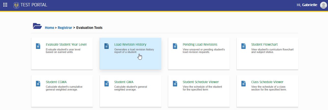This screenshot has width=328, height=110.
Task: Open Evaluate Student Year Level title
Action: click(66, 45)
